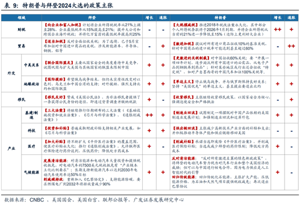Viewport: 301px width, 205px height.
Task: Click the red text 削减碳排放
Action: tap(53, 179)
